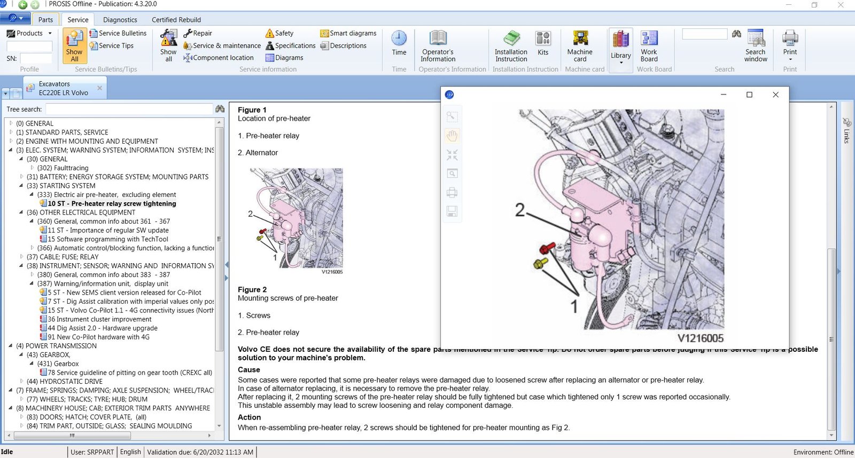This screenshot has height=458, width=855.
Task: Select the Repair filter
Action: pos(198,33)
